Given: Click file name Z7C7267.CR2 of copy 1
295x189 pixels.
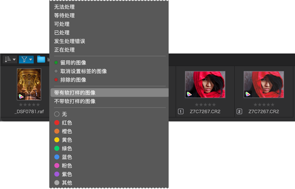Looking at the screenshot, I should [205, 112].
